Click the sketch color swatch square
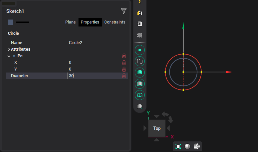Screen dimensions: 258x152 [x=11, y=22]
